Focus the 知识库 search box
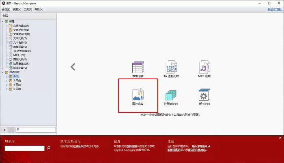284x163 pixels. tap(24, 148)
